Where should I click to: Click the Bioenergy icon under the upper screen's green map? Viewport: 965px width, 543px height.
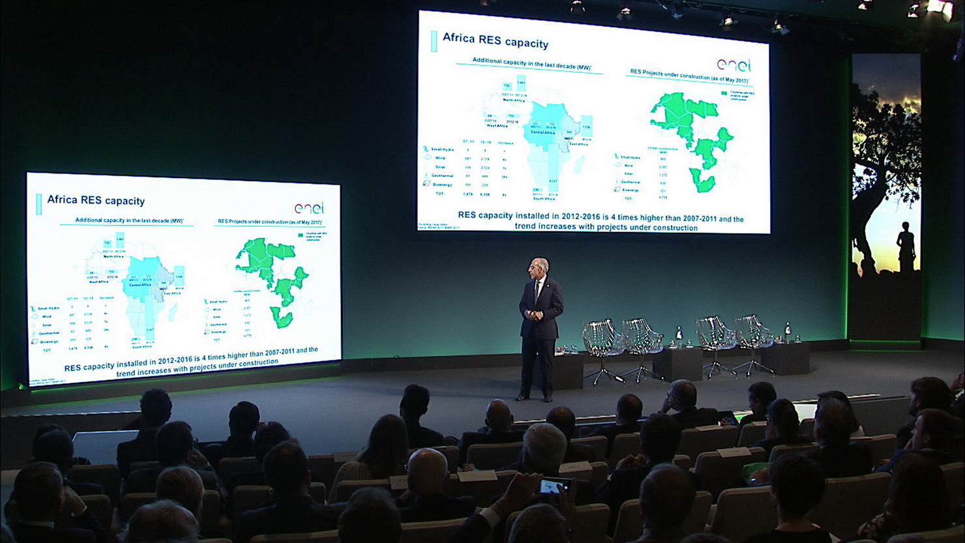[617, 190]
